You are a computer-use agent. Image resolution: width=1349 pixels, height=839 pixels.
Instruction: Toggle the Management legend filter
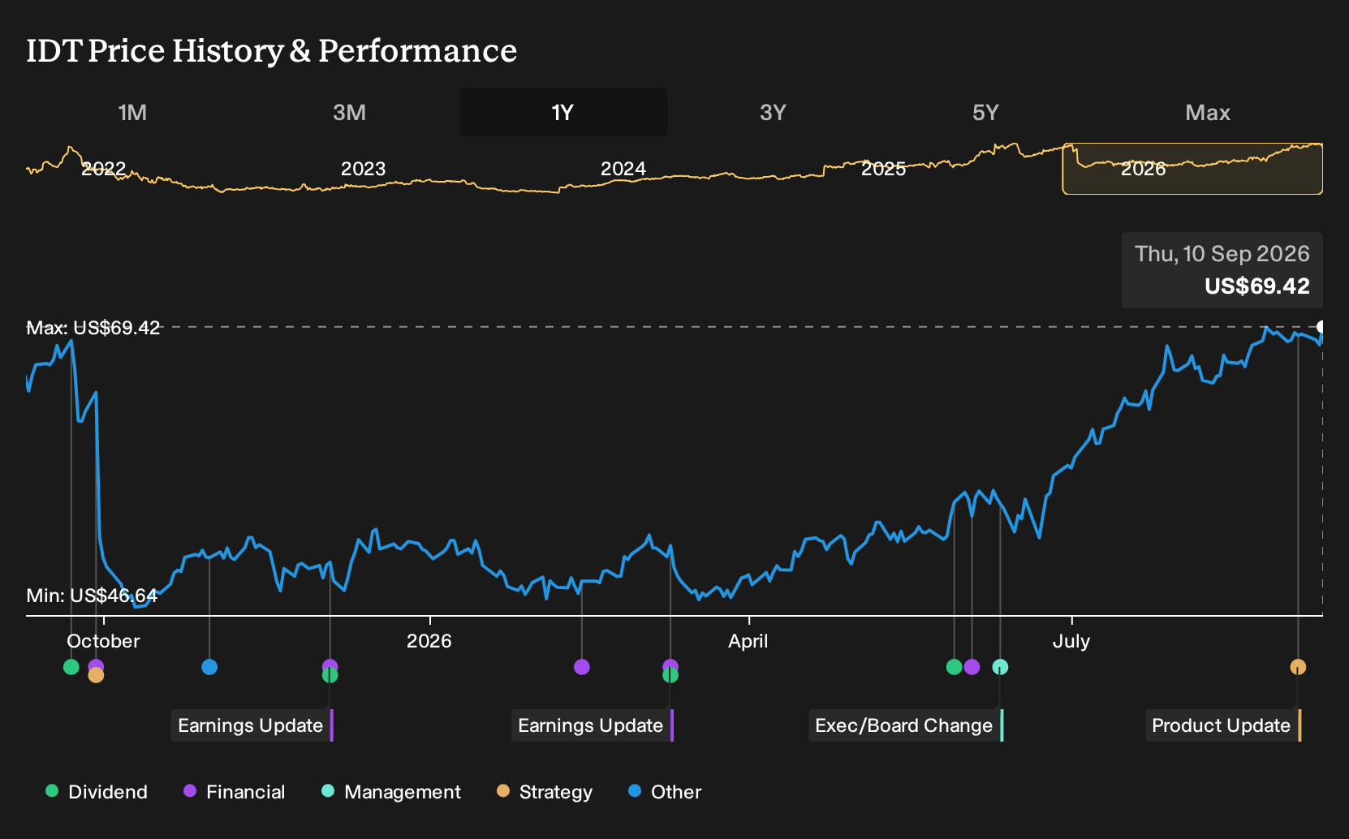coord(391,792)
